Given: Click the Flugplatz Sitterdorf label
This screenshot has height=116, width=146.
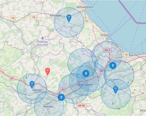Looking at the screenshot, I should tap(43, 43).
